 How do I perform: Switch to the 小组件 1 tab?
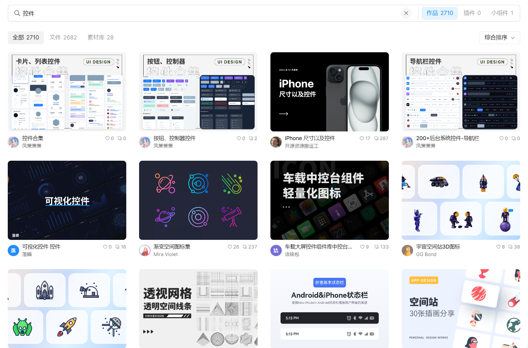click(x=502, y=13)
